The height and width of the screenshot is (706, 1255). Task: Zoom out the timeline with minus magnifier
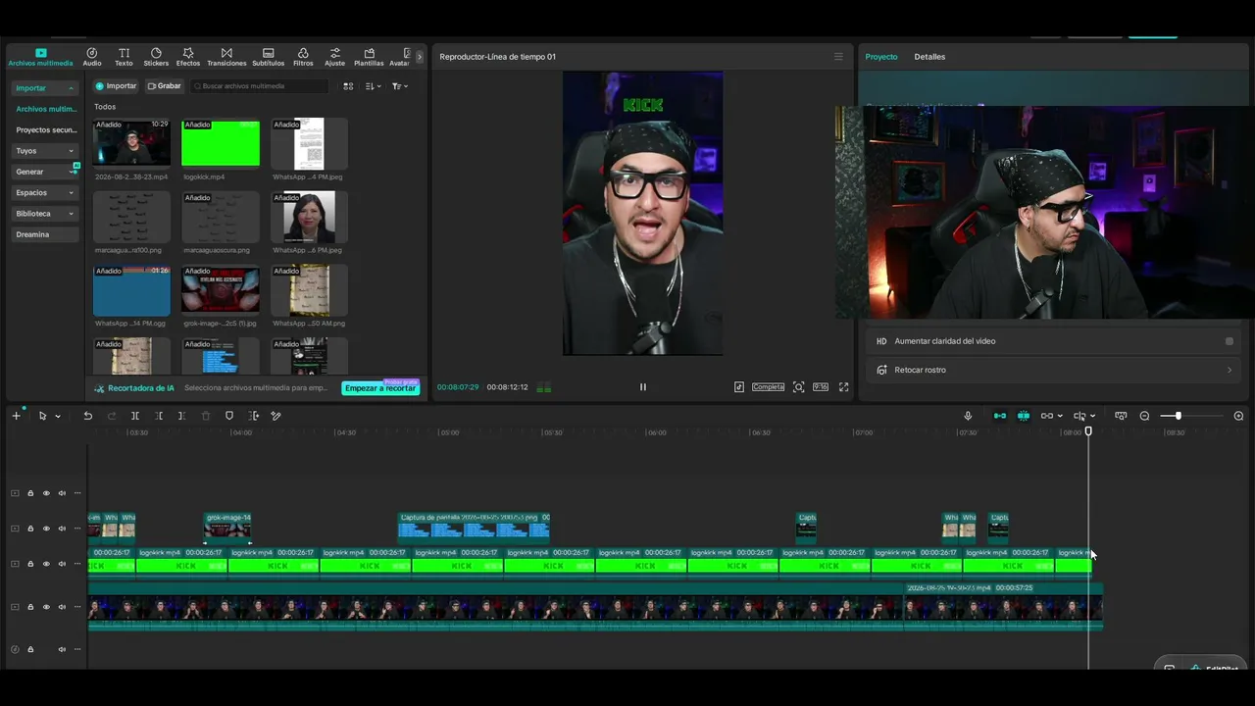point(1144,416)
